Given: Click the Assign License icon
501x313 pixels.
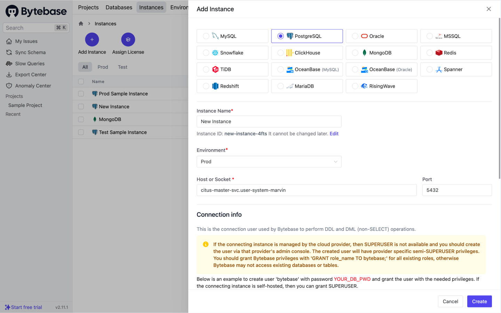Looking at the screenshot, I should click(x=128, y=40).
